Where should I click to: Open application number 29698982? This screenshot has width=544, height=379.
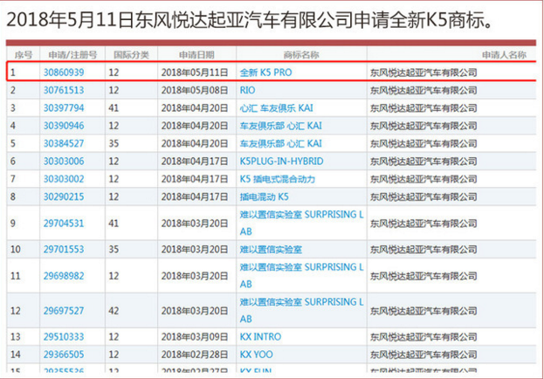[x=64, y=276]
